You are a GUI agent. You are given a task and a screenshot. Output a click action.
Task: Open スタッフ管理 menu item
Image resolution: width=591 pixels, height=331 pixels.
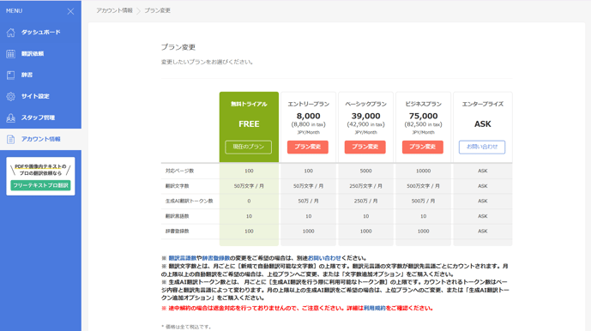(40, 118)
